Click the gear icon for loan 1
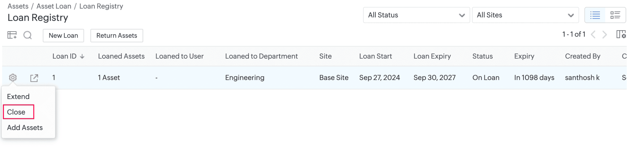Viewport: 631px width, 148px height. 13,78
